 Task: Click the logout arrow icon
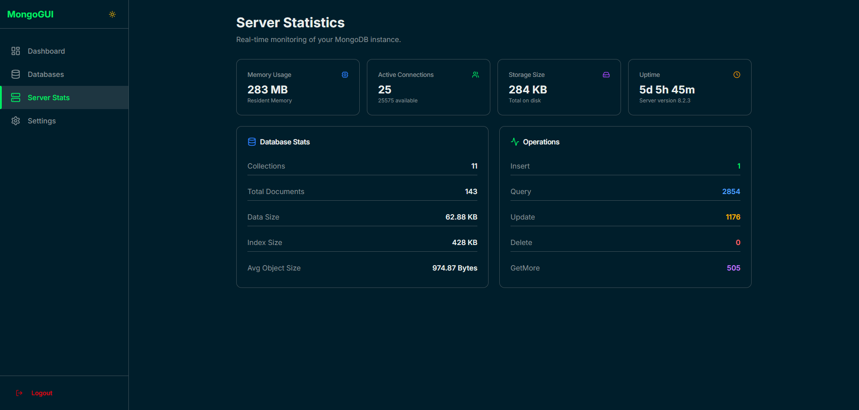click(x=19, y=393)
